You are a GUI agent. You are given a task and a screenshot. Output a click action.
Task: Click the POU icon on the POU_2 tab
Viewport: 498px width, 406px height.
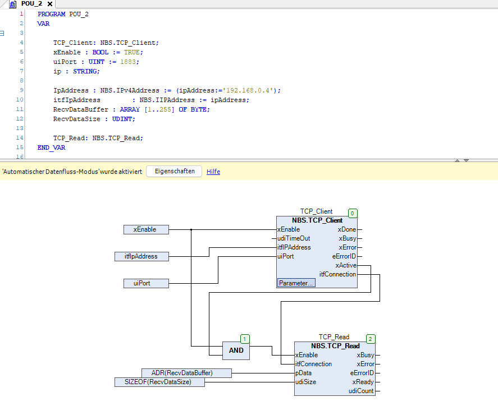12,3
